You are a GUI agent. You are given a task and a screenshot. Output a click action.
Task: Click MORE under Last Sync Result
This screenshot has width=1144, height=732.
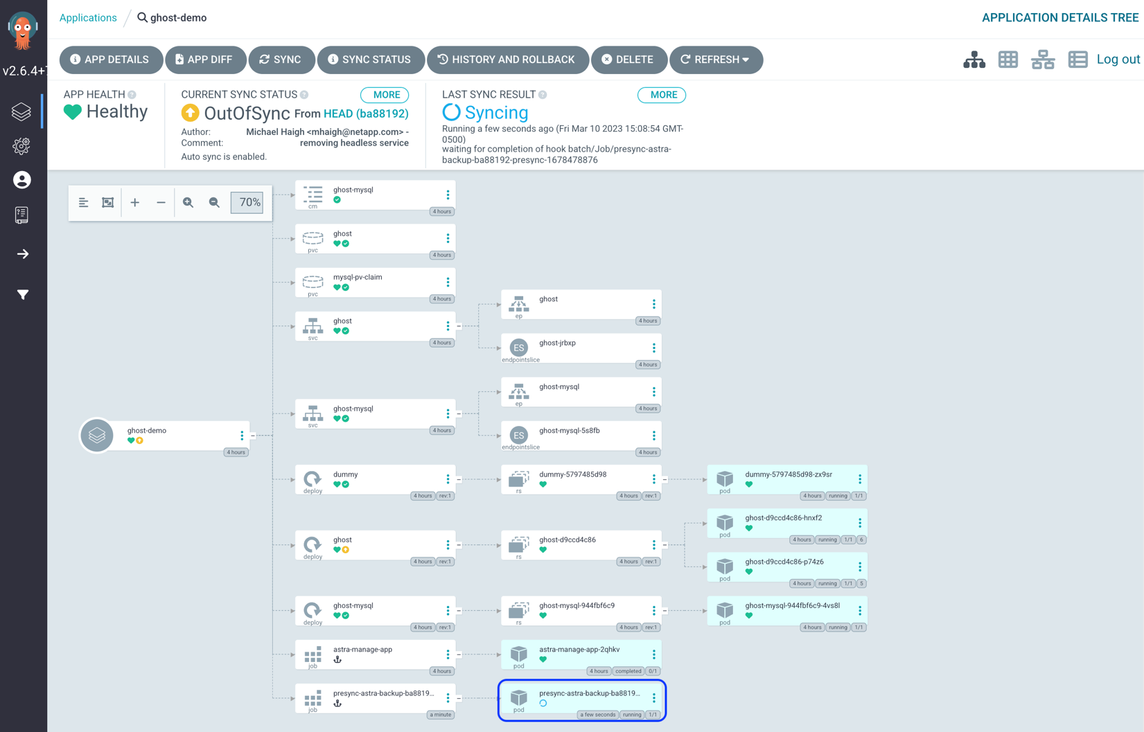pyautogui.click(x=662, y=95)
